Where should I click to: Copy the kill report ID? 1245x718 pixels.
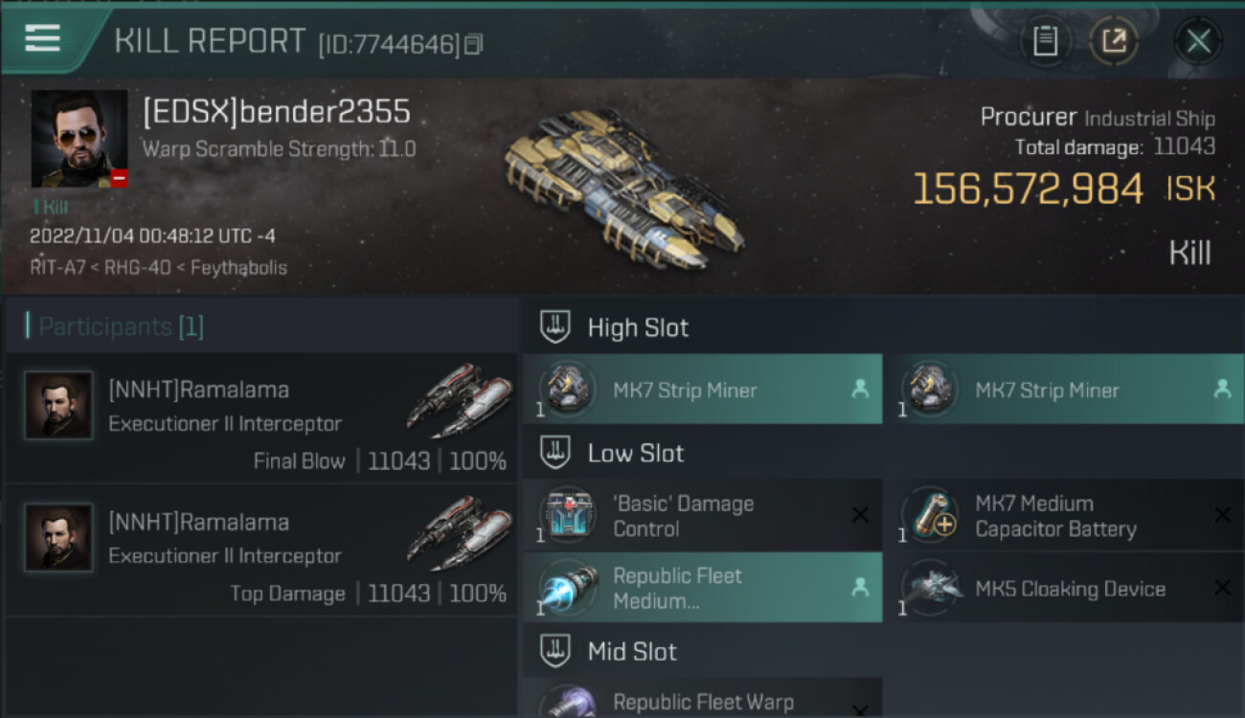tap(474, 44)
